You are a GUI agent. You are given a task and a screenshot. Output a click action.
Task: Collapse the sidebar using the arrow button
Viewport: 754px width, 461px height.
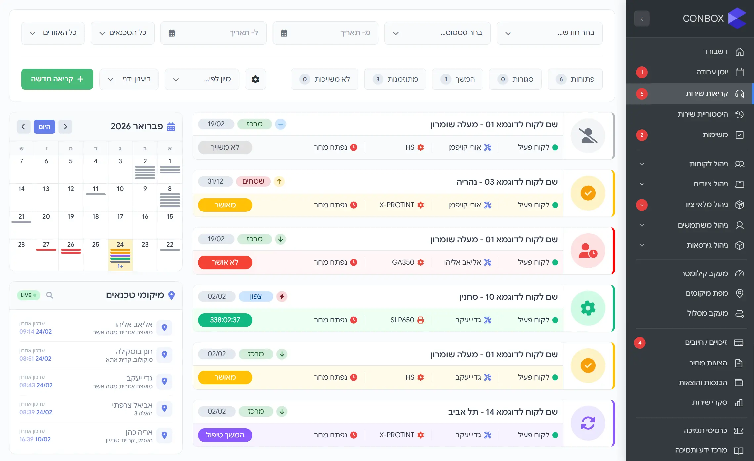point(642,19)
